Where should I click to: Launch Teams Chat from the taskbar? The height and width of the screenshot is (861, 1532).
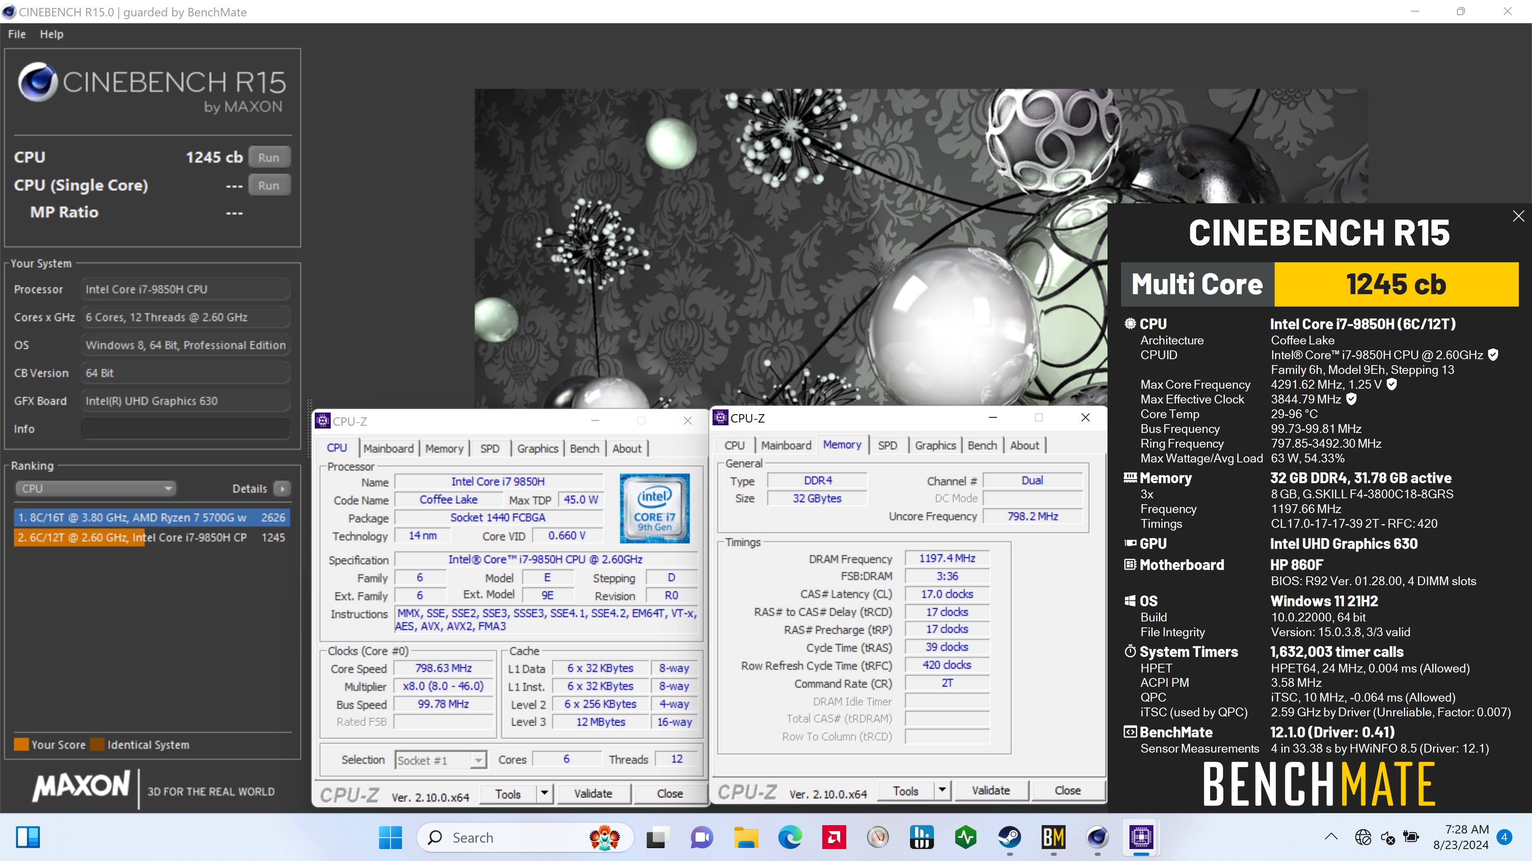702,838
